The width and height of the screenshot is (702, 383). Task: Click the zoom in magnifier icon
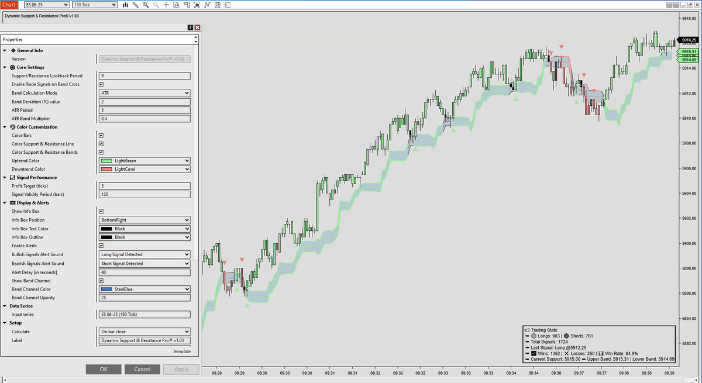click(x=146, y=5)
